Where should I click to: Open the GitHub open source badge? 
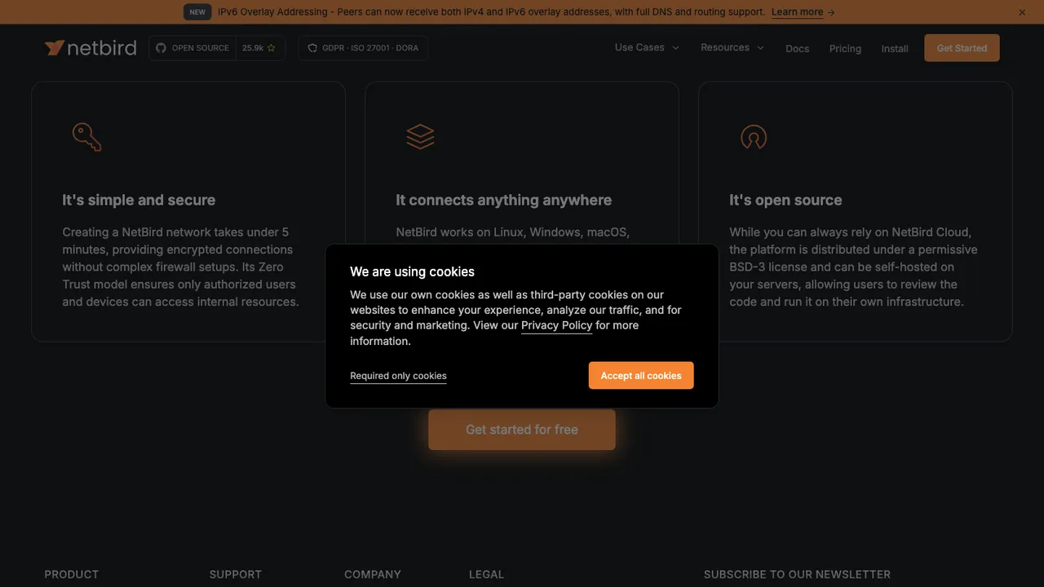192,48
